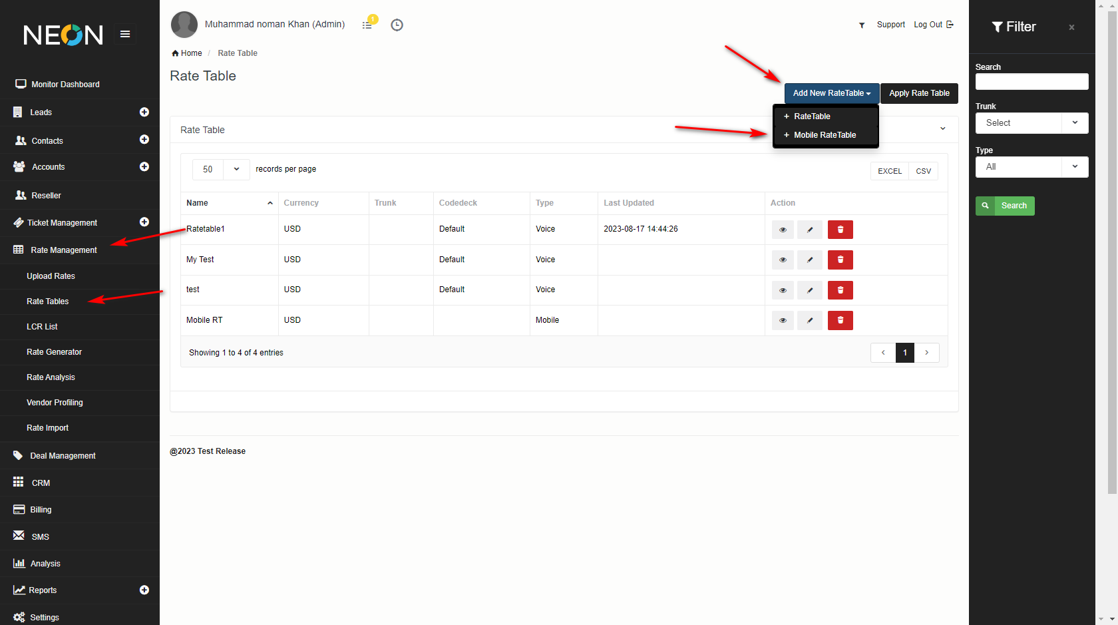
Task: Open the notifications list icon with badge
Action: point(367,25)
